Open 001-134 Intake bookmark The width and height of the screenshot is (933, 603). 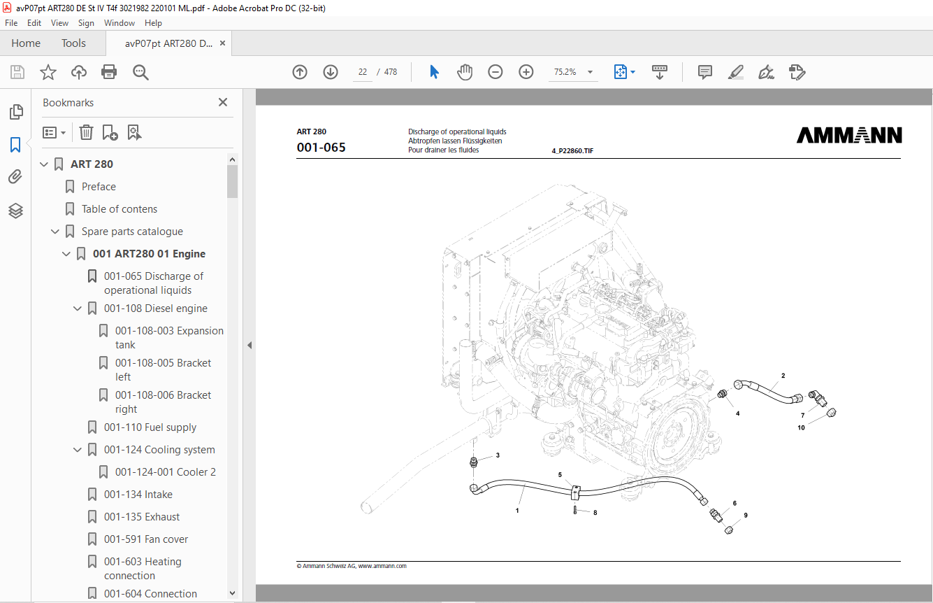[x=138, y=495]
